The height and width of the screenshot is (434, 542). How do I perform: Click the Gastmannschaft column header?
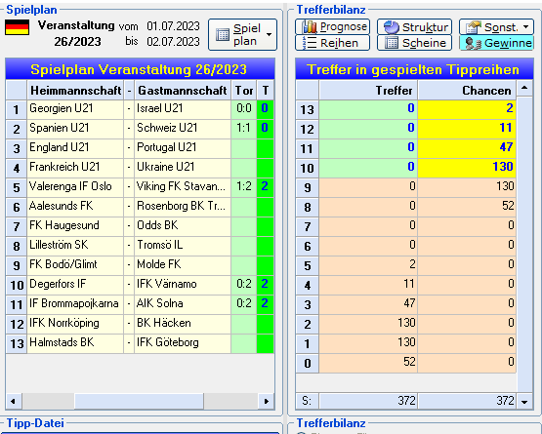(x=183, y=91)
